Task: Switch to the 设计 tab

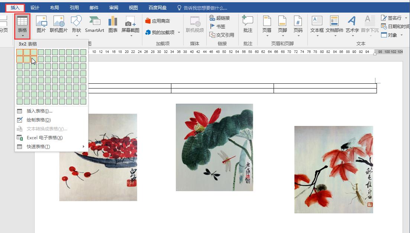Action: [x=35, y=8]
